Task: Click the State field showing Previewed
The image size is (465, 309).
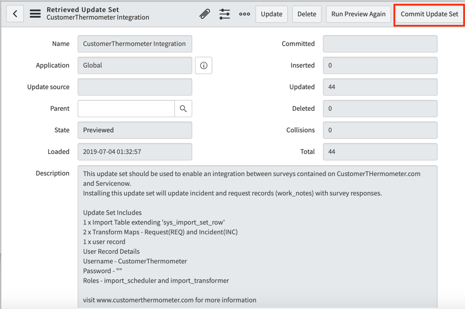Action: [135, 130]
